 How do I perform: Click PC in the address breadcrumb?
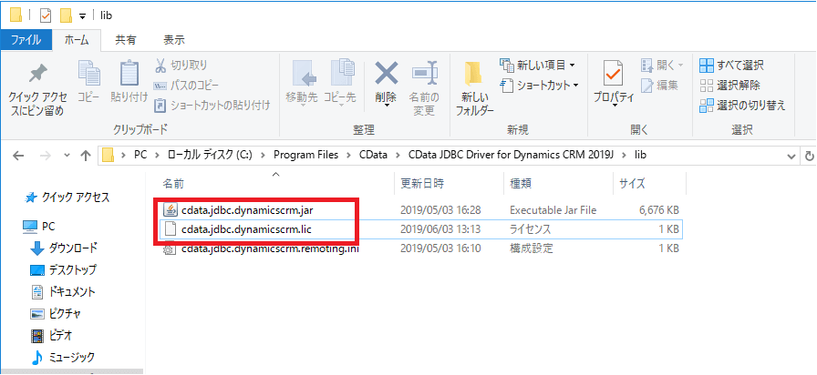[x=140, y=155]
